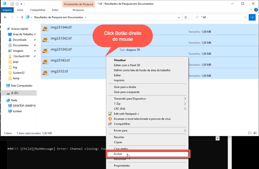Screen dimensions: 259x169
Task: Click the Compartilhar share icon in menu
Action: pos(110,124)
